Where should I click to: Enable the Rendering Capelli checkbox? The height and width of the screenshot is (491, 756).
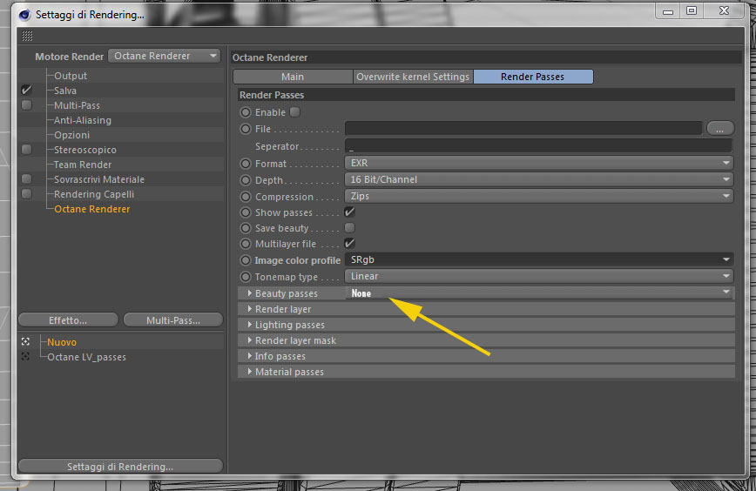(x=26, y=194)
